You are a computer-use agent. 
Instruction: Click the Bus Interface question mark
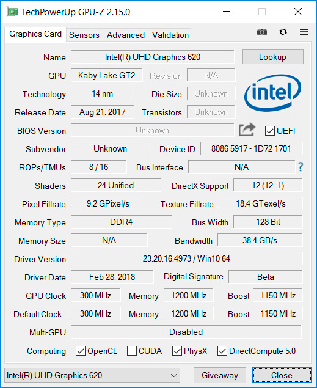pyautogui.click(x=301, y=167)
